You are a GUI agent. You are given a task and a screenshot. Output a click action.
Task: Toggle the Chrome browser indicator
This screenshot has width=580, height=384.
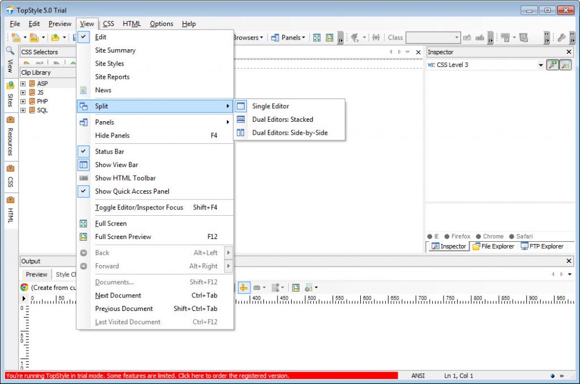pos(490,236)
